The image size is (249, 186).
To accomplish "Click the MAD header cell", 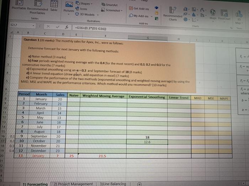I will (x=198, y=98).
